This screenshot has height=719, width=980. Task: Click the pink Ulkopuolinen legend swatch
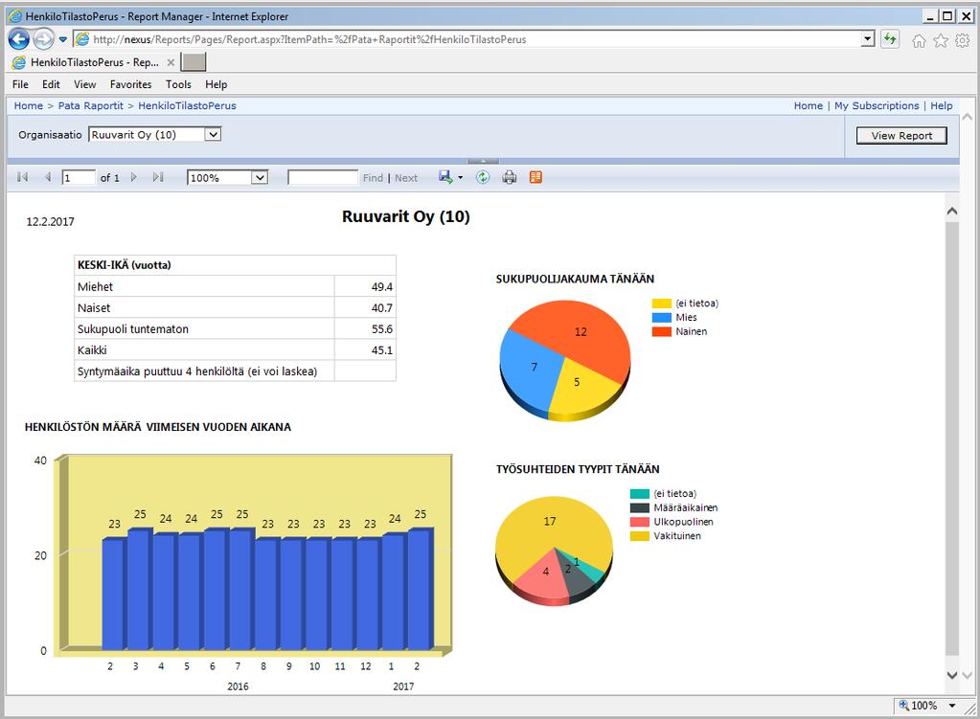[639, 522]
